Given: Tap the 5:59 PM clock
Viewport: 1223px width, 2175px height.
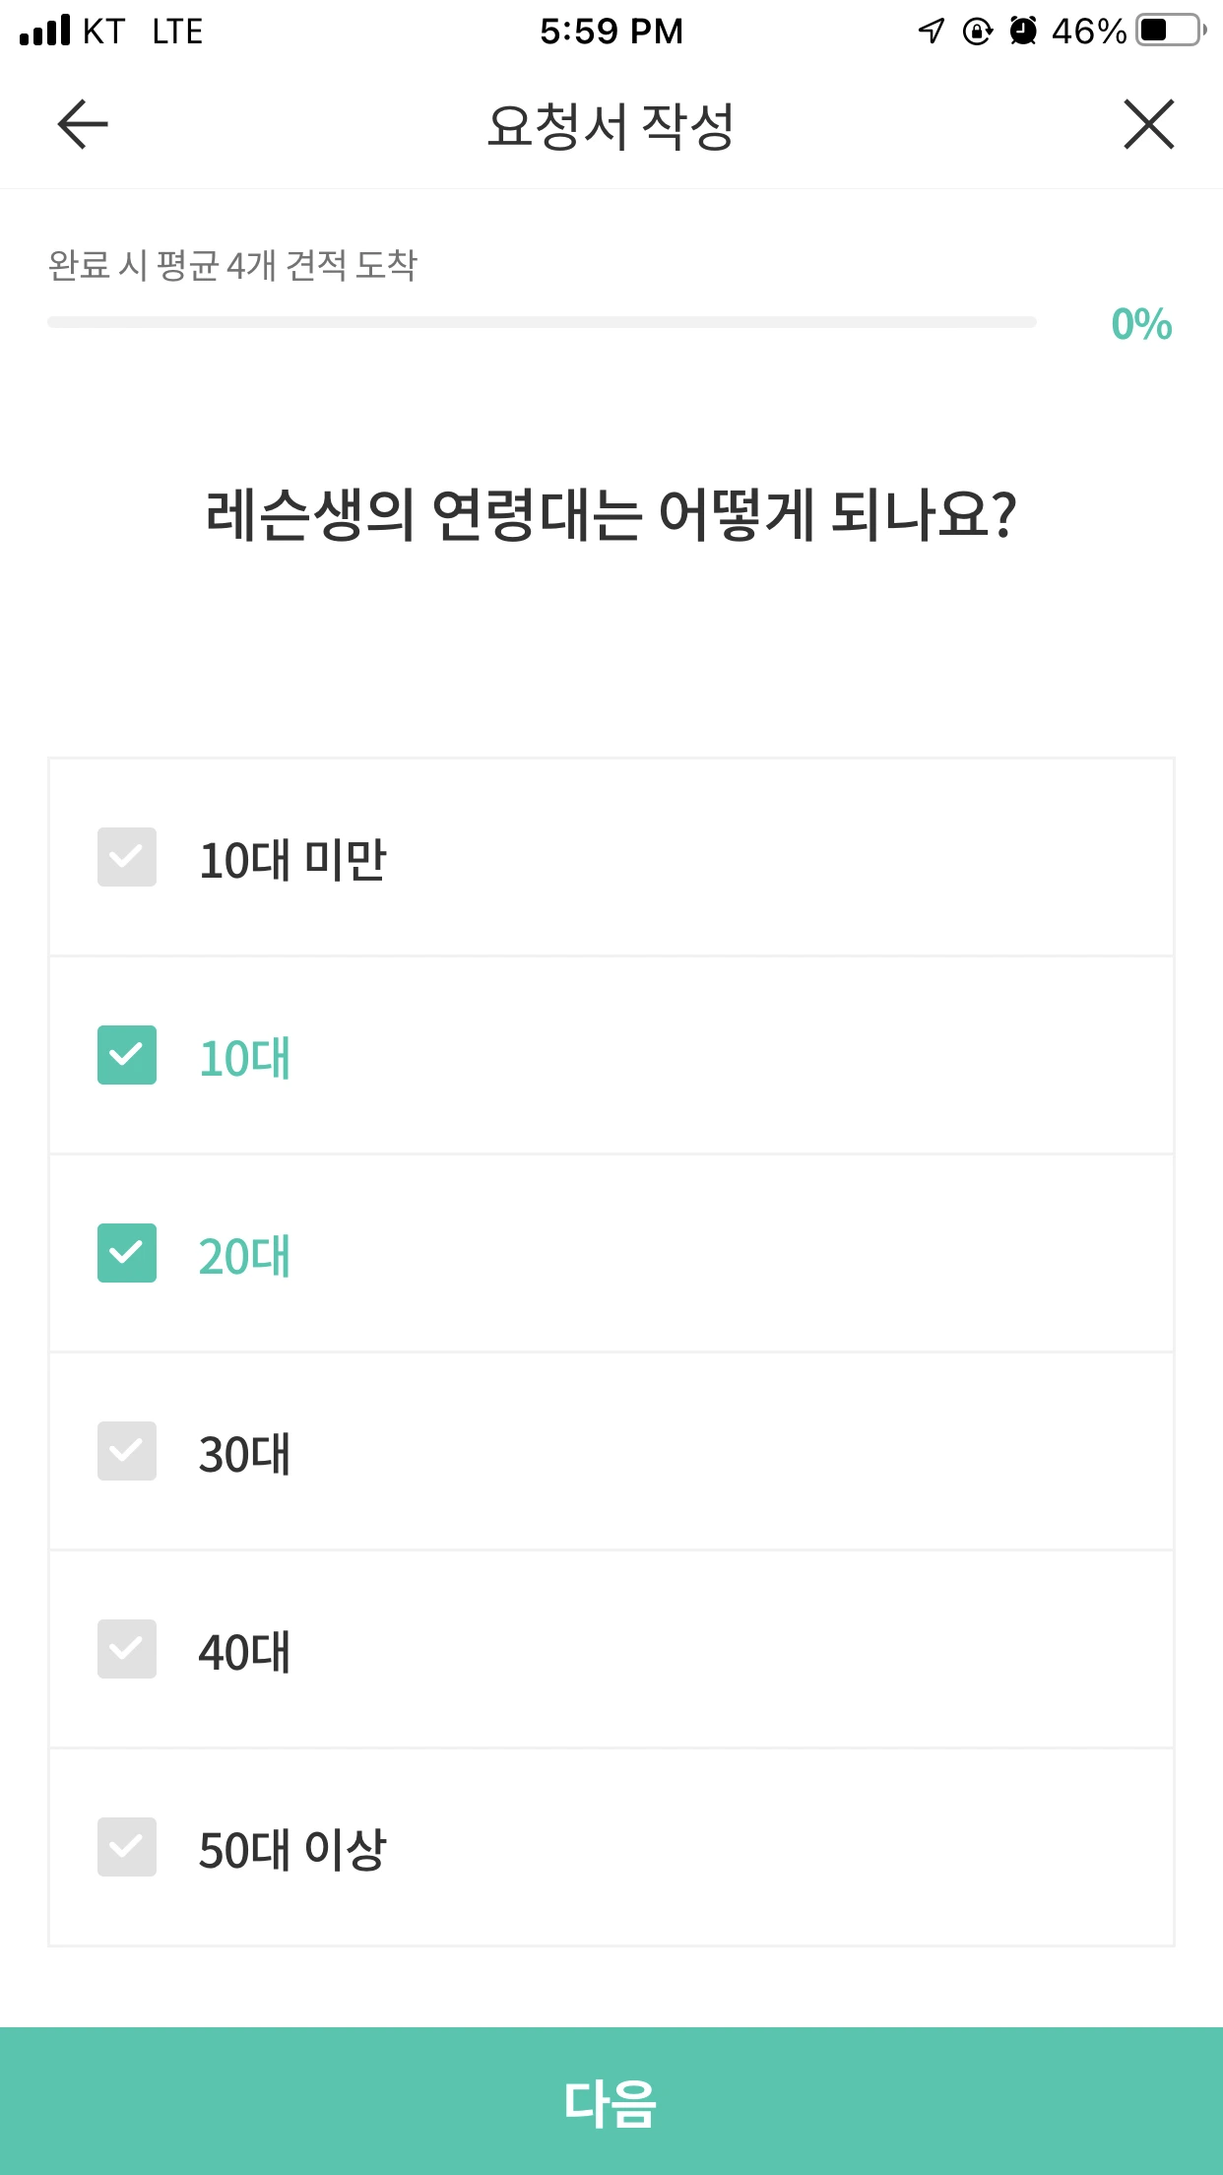Looking at the screenshot, I should click(x=611, y=32).
